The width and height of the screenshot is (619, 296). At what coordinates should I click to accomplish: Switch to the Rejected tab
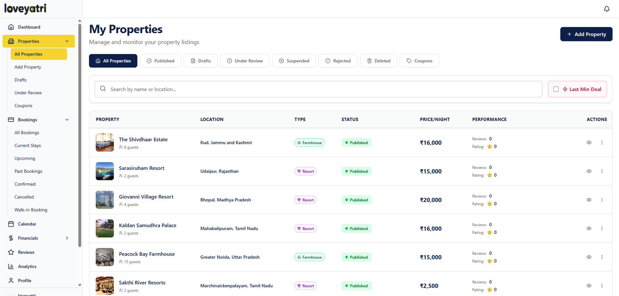pyautogui.click(x=338, y=61)
